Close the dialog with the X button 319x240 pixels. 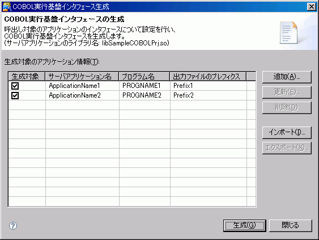(x=312, y=7)
